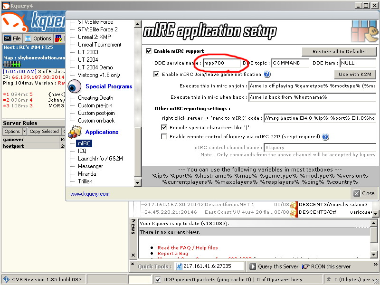This screenshot has height=285, width=380.
Task: Open the File menu
Action: point(13,38)
